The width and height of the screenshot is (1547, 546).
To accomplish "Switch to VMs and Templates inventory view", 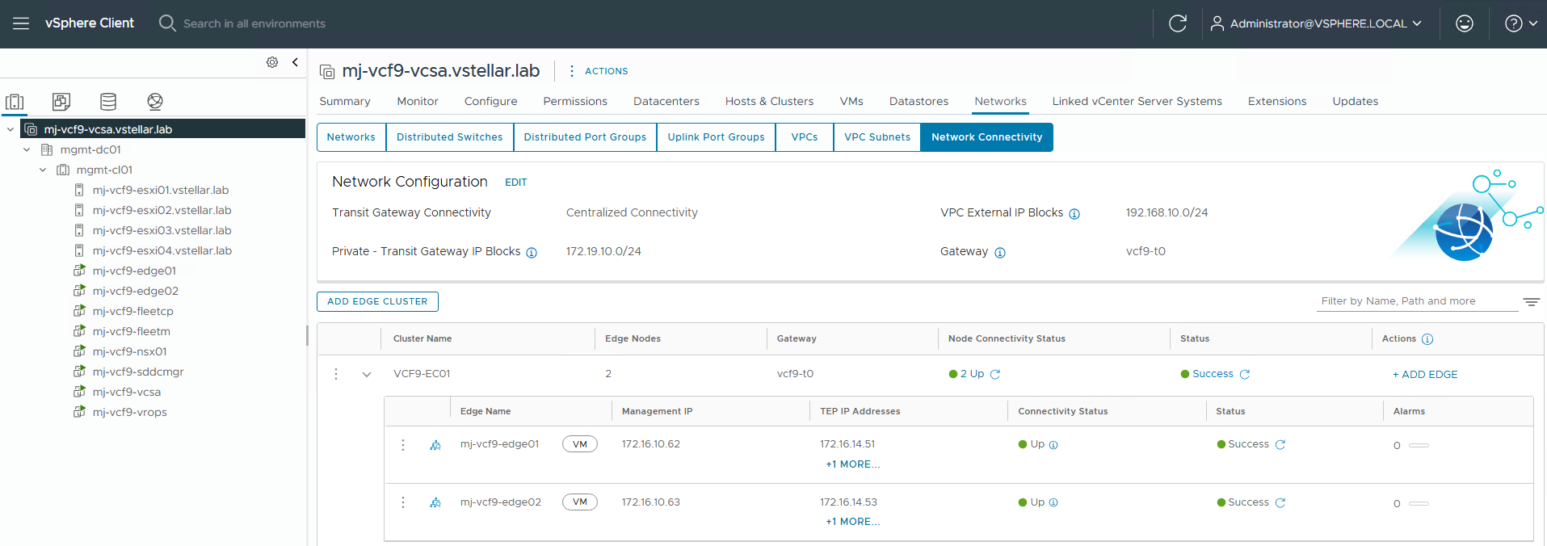I will (x=61, y=101).
